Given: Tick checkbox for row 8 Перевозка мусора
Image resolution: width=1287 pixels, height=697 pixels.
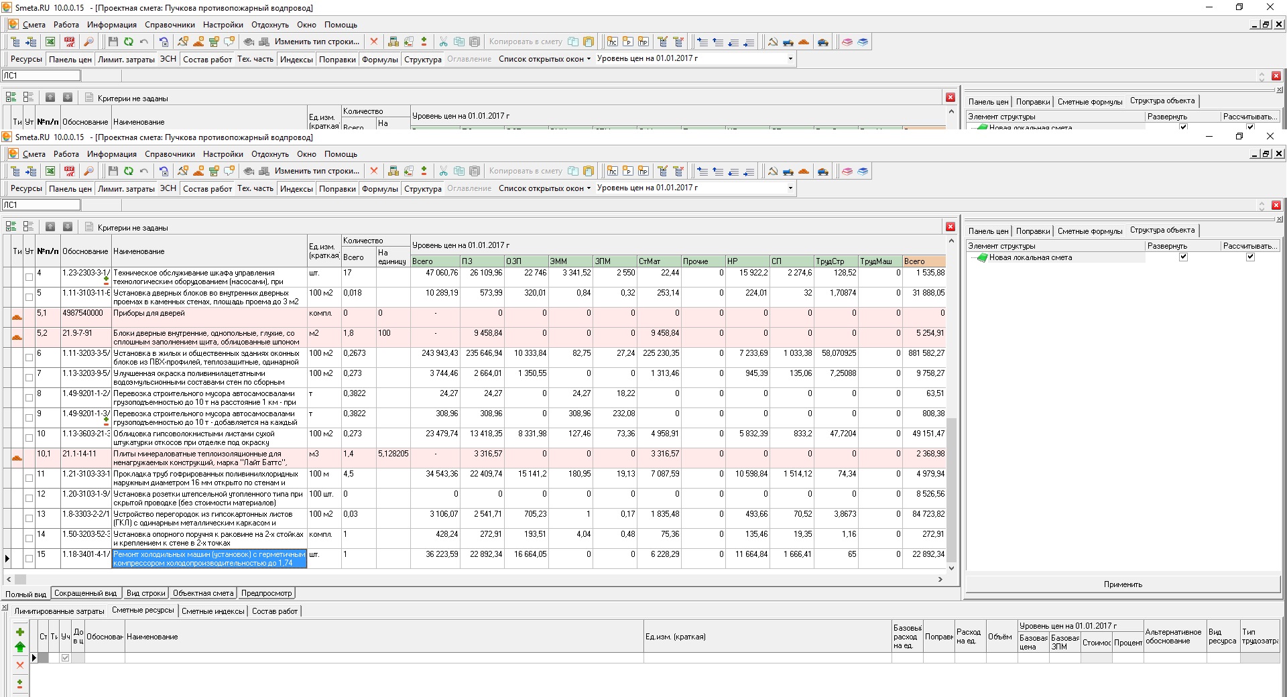Looking at the screenshot, I should 29,397.
